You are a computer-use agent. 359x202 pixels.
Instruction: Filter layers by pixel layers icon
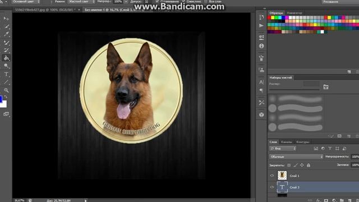[316, 148]
